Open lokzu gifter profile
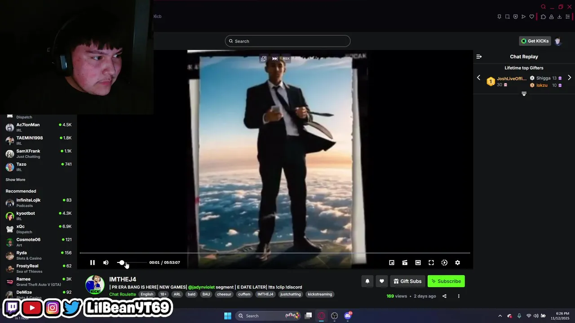The height and width of the screenshot is (323, 575). pyautogui.click(x=542, y=85)
